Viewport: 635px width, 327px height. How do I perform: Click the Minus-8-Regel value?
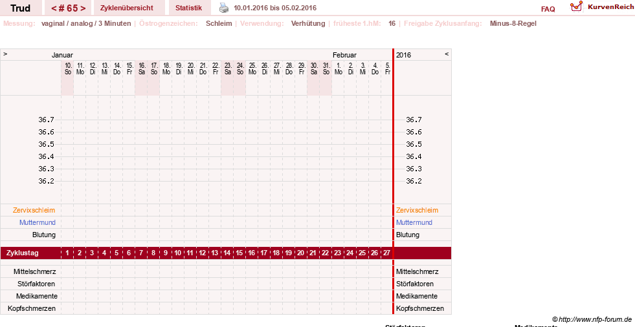pos(513,23)
